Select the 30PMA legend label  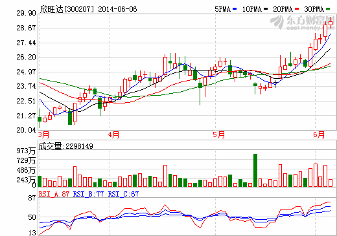tap(314, 9)
